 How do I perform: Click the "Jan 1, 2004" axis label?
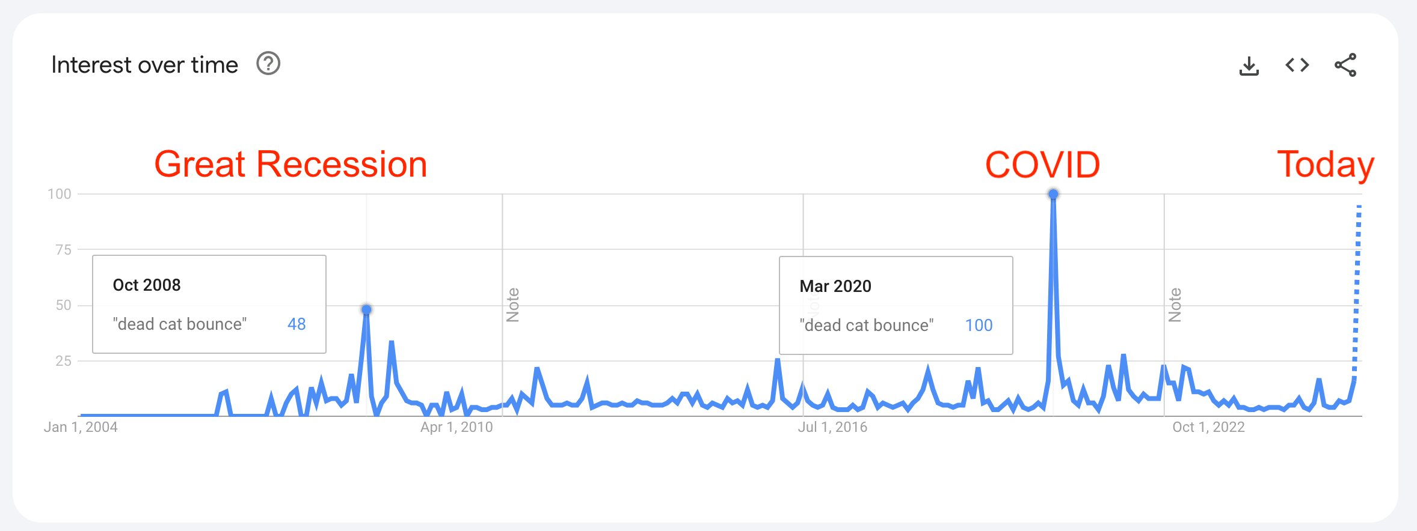pyautogui.click(x=81, y=427)
